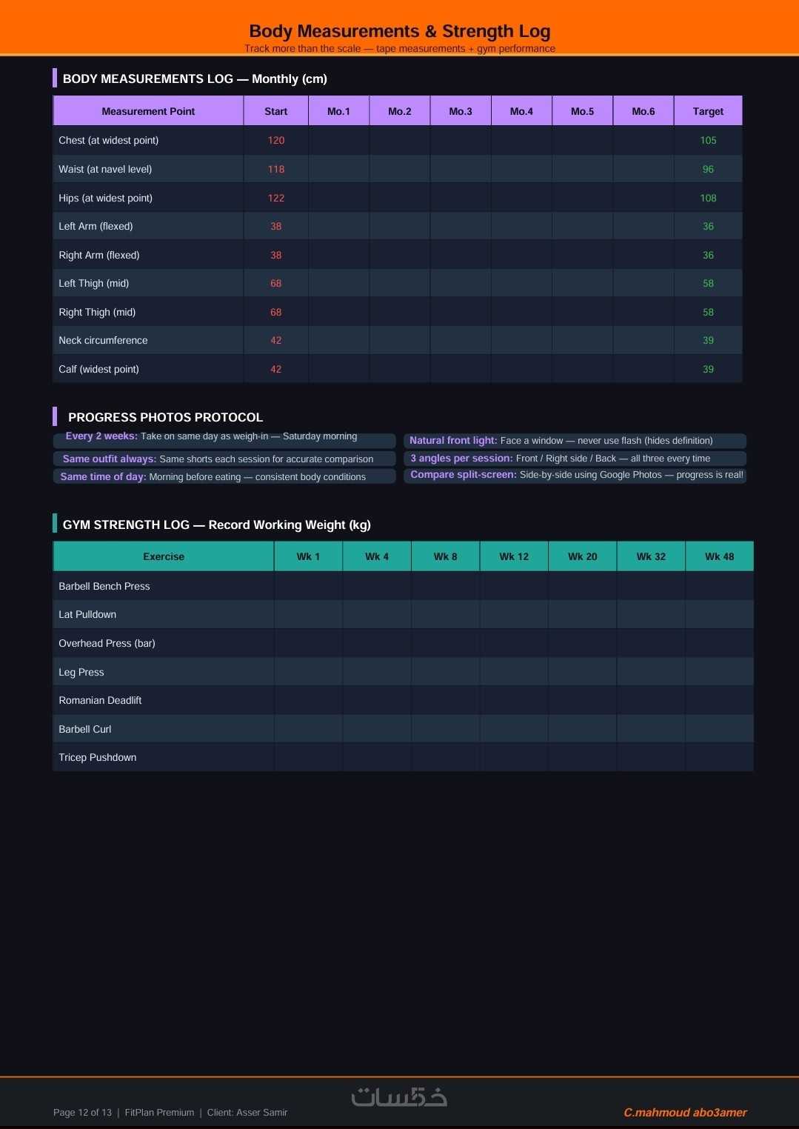Click the Hips start value 122
The height and width of the screenshot is (1129, 799).
(x=276, y=198)
